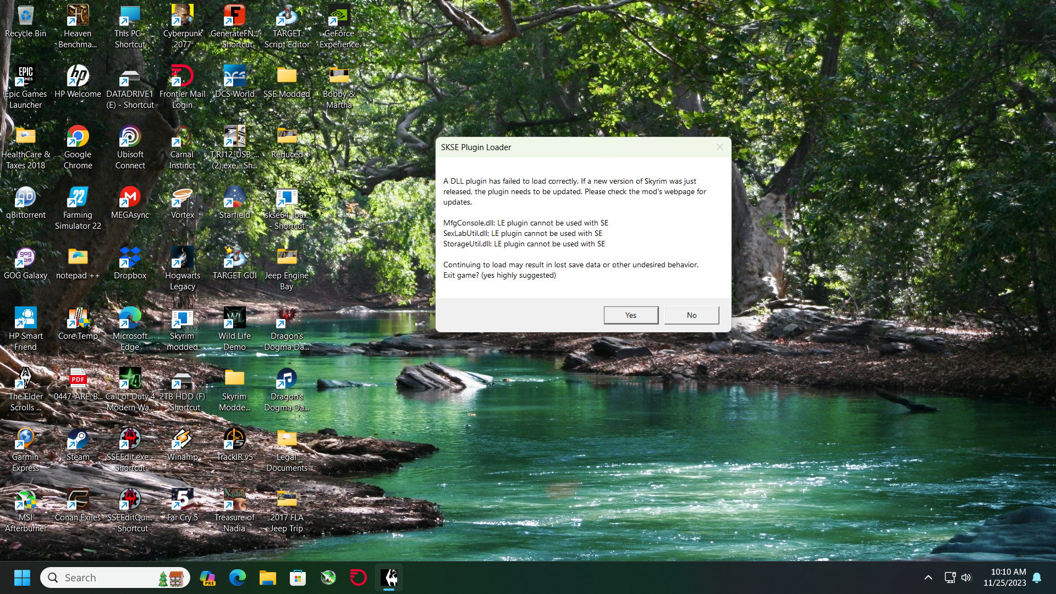Switch to Skyrim taskbar app
The width and height of the screenshot is (1056, 594).
389,577
